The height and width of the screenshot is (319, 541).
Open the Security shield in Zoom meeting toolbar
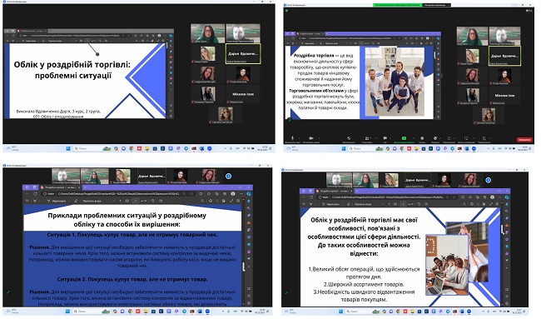349,138
